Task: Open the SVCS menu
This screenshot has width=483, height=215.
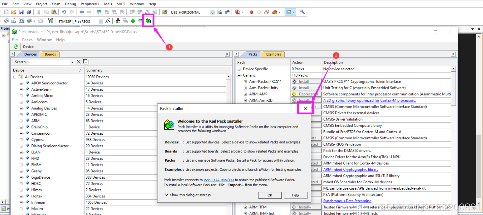Action: click(121, 4)
